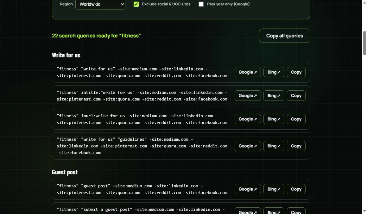367x214 pixels.
Task: Open the Region dropdown set to Worldwide
Action: pyautogui.click(x=100, y=4)
